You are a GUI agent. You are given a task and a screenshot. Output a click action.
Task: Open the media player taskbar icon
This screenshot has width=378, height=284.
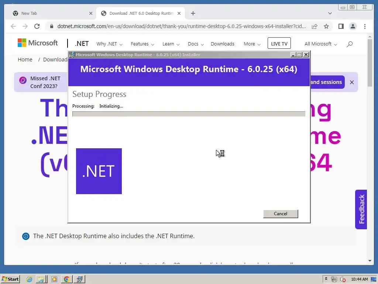[x=54, y=280]
